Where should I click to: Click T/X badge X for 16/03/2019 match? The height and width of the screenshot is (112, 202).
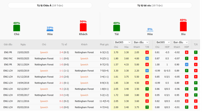[x=196, y=71]
